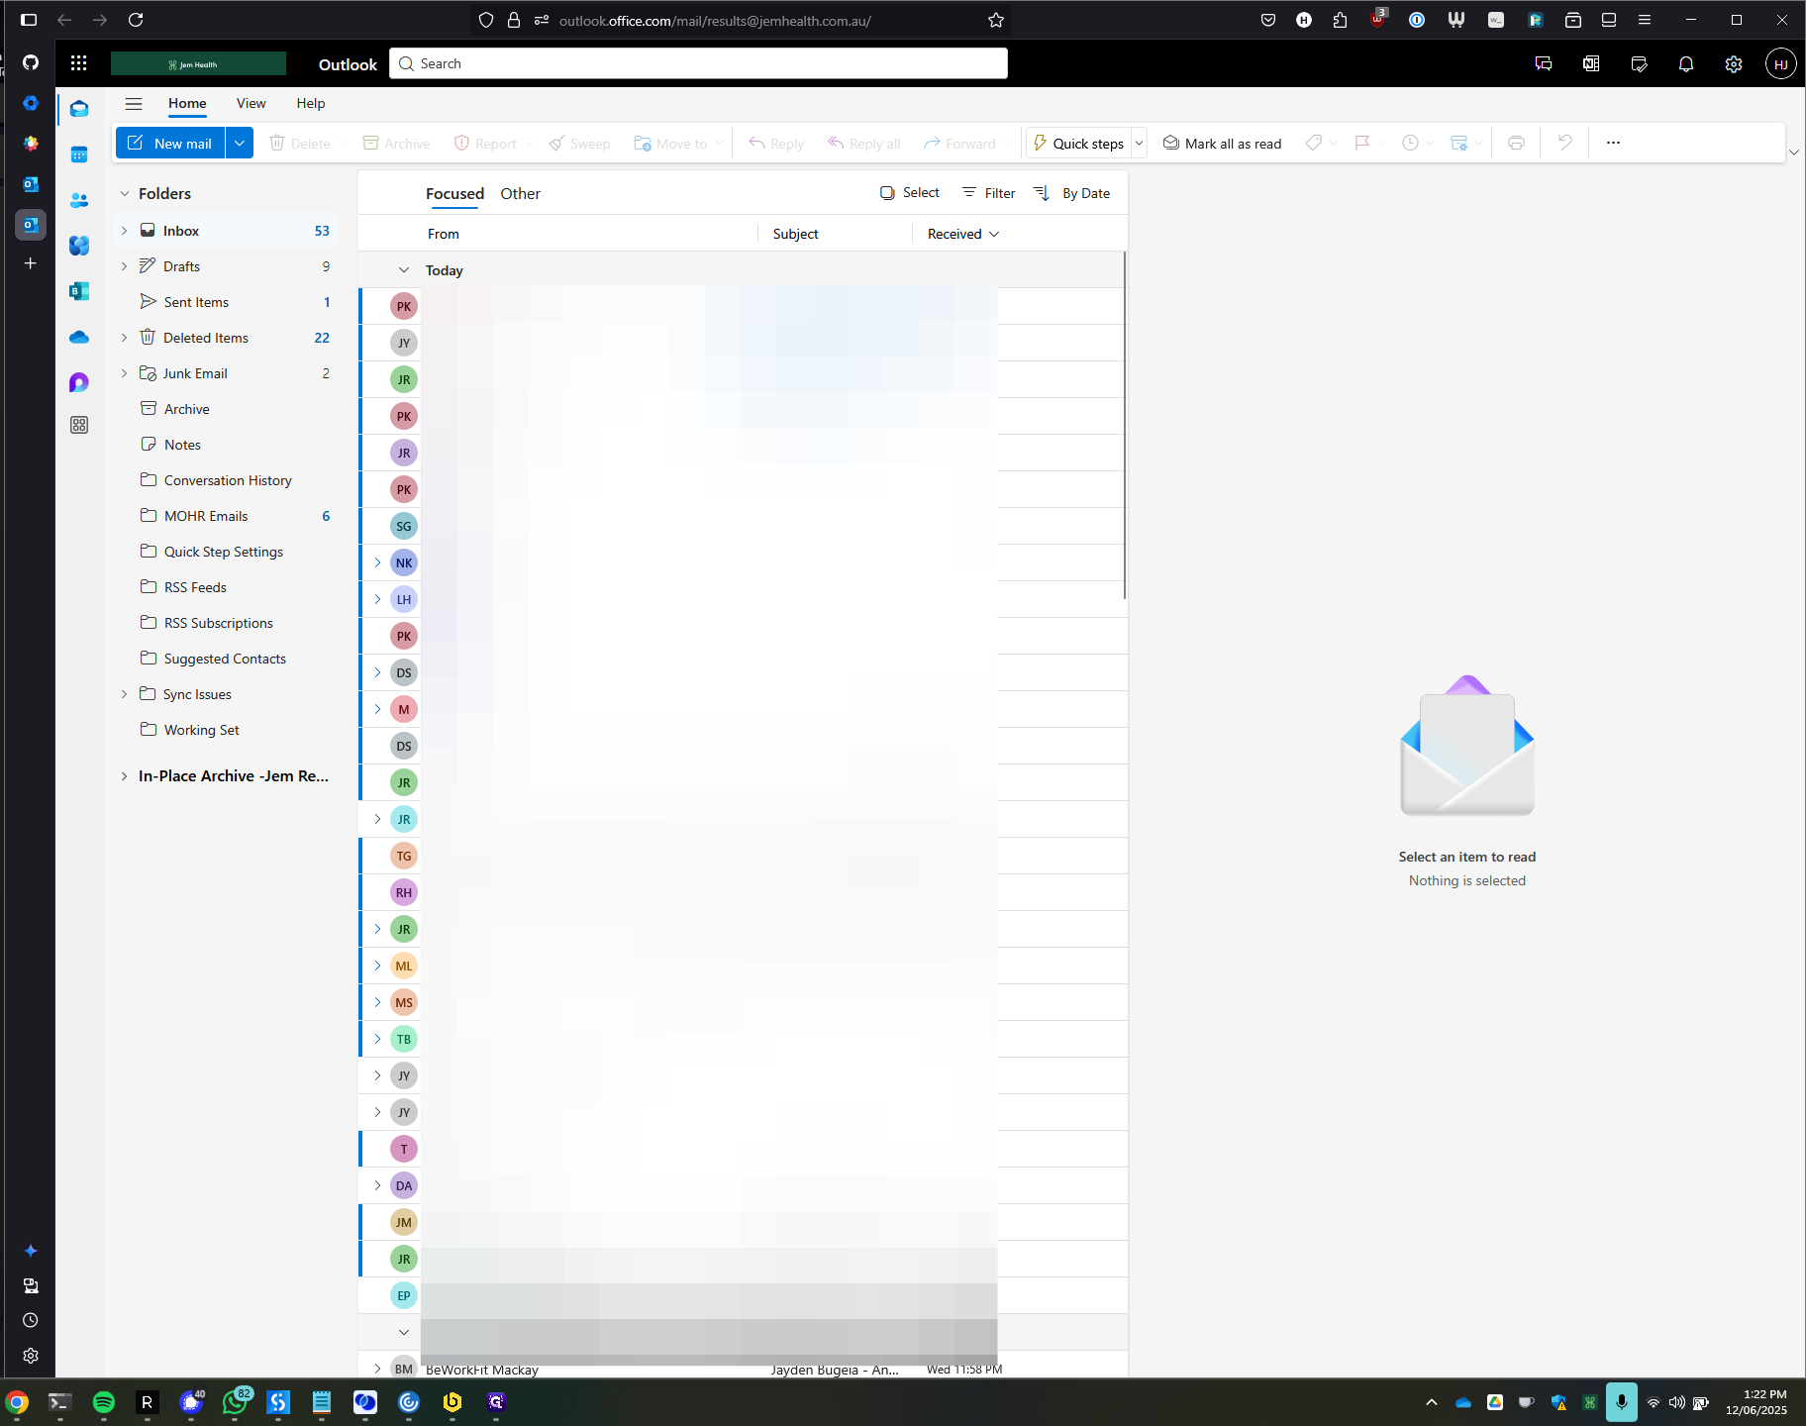1806x1426 pixels.
Task: Click the browser address bar URL
Action: (x=715, y=20)
